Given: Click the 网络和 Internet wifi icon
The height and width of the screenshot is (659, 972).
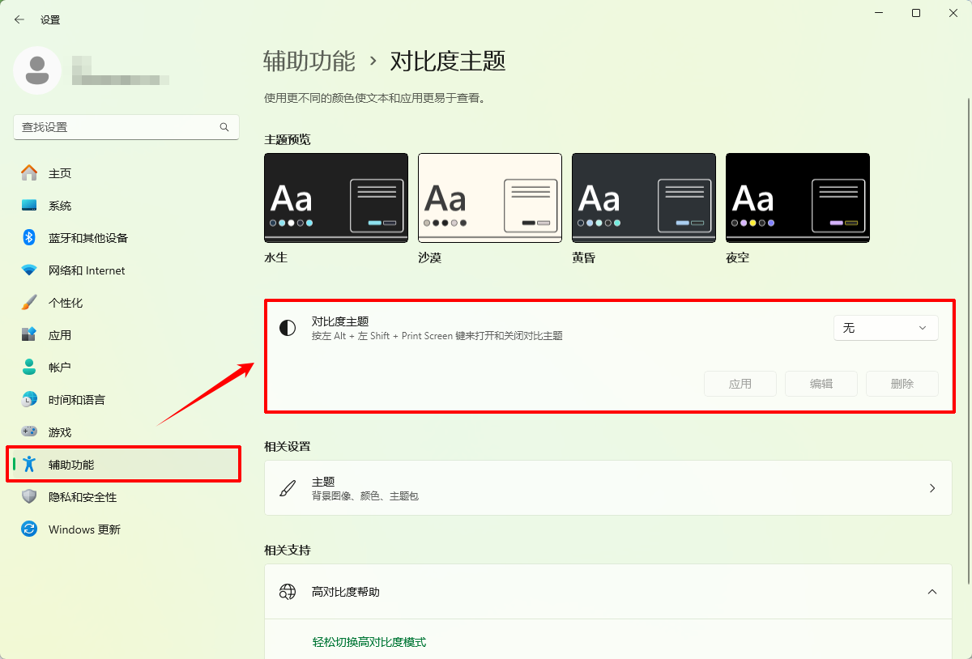Looking at the screenshot, I should 29,270.
